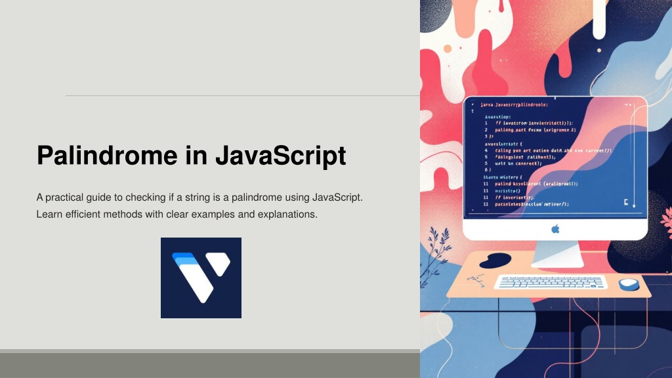The width and height of the screenshot is (672, 378).
Task: Click the Apple logo on the iMac
Action: click(x=555, y=229)
